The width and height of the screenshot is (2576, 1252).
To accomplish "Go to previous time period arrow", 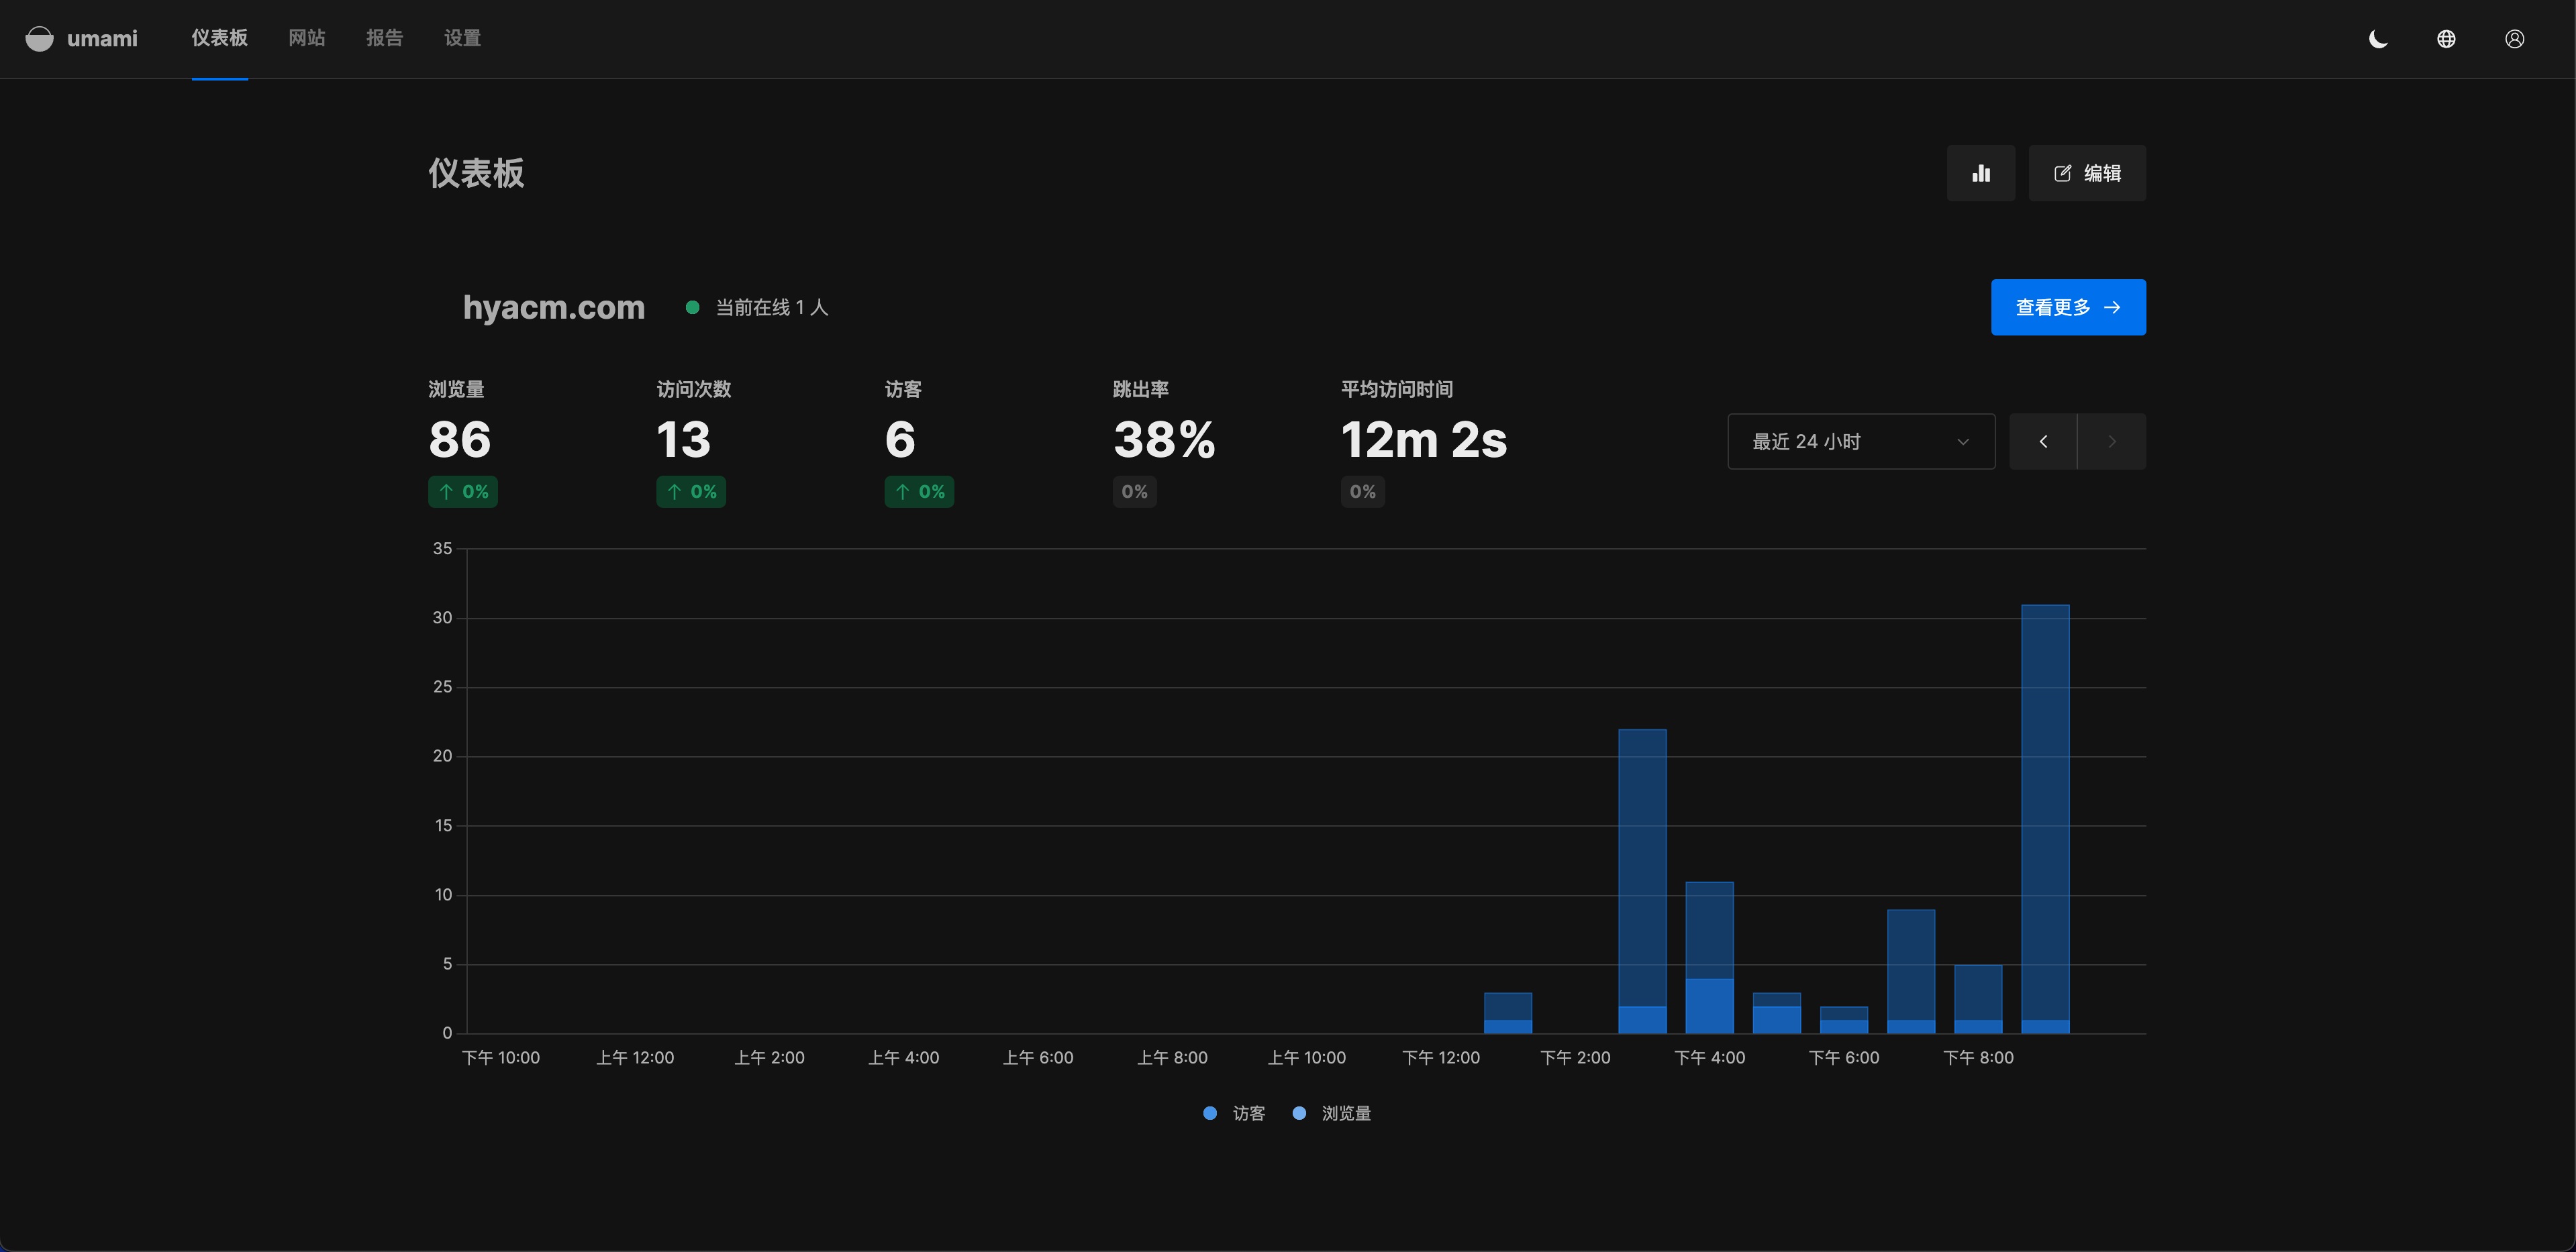I will [2043, 441].
